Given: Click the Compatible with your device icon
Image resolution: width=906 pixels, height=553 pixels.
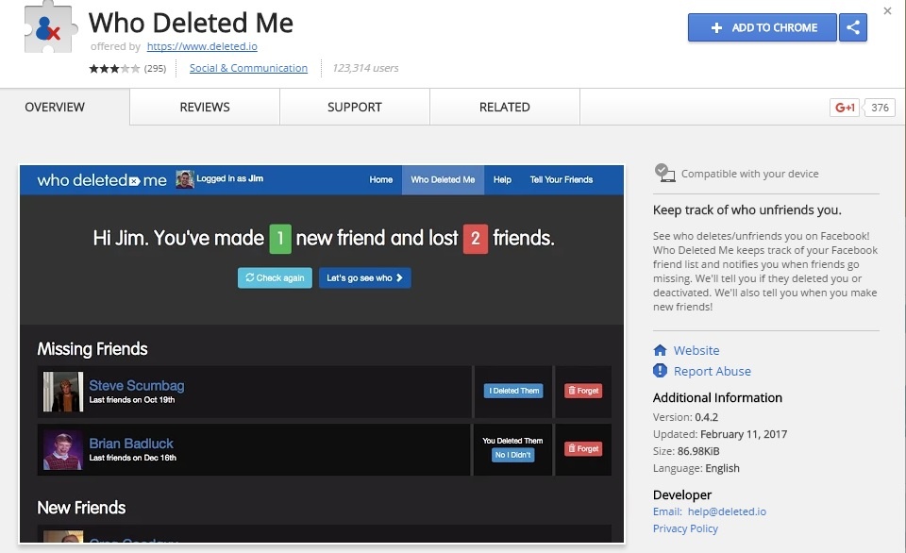Looking at the screenshot, I should click(x=664, y=173).
